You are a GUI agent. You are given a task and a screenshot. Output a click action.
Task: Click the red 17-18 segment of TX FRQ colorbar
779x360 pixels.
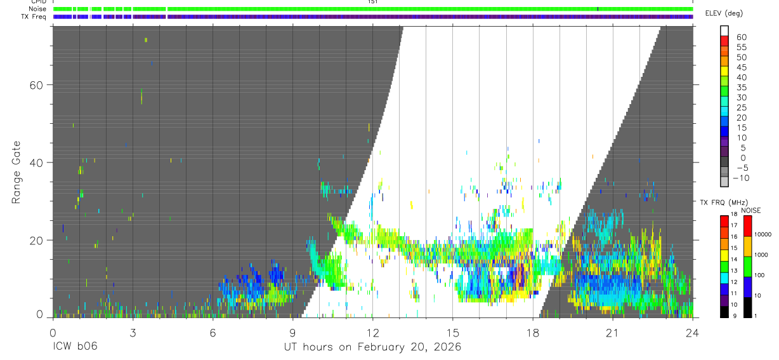[724, 220]
